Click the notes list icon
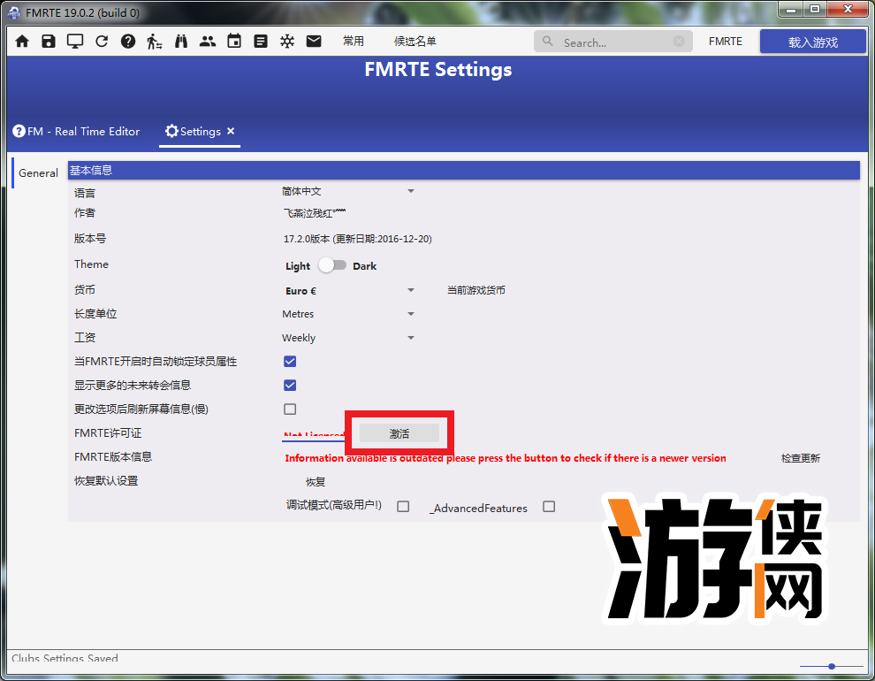 [261, 42]
